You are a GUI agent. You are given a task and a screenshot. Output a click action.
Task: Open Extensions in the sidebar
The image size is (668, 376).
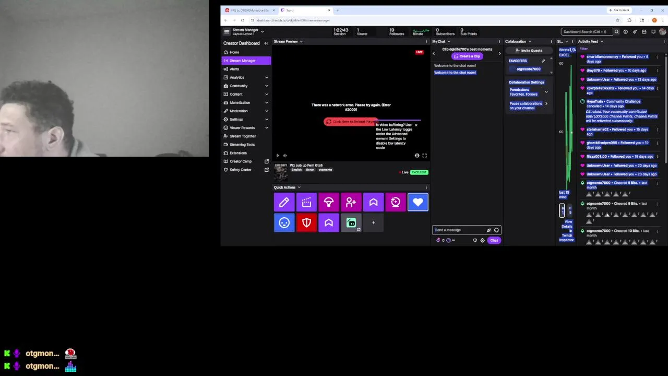[246, 152]
